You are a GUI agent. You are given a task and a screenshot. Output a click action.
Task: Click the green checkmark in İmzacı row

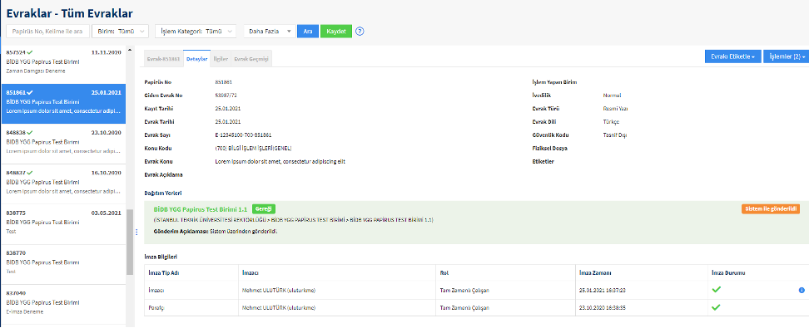coord(716,289)
